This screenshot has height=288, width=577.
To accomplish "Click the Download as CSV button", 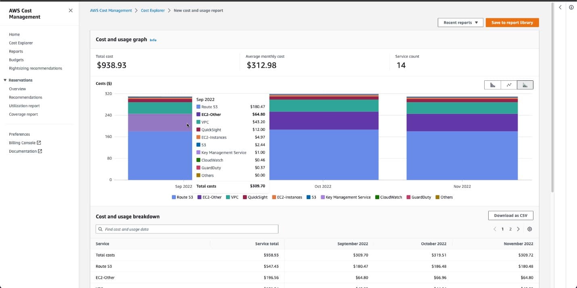I will click(510, 215).
